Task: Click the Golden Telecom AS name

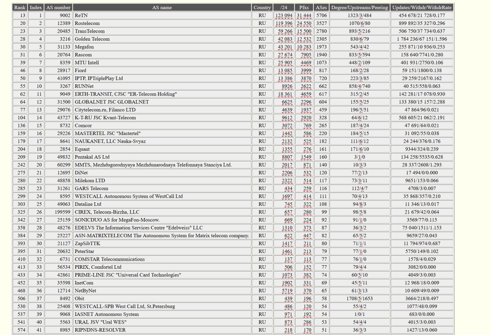Action: click(x=162, y=39)
